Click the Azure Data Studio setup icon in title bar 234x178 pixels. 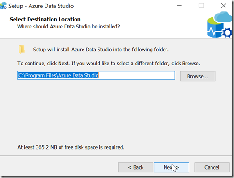tap(3, 6)
